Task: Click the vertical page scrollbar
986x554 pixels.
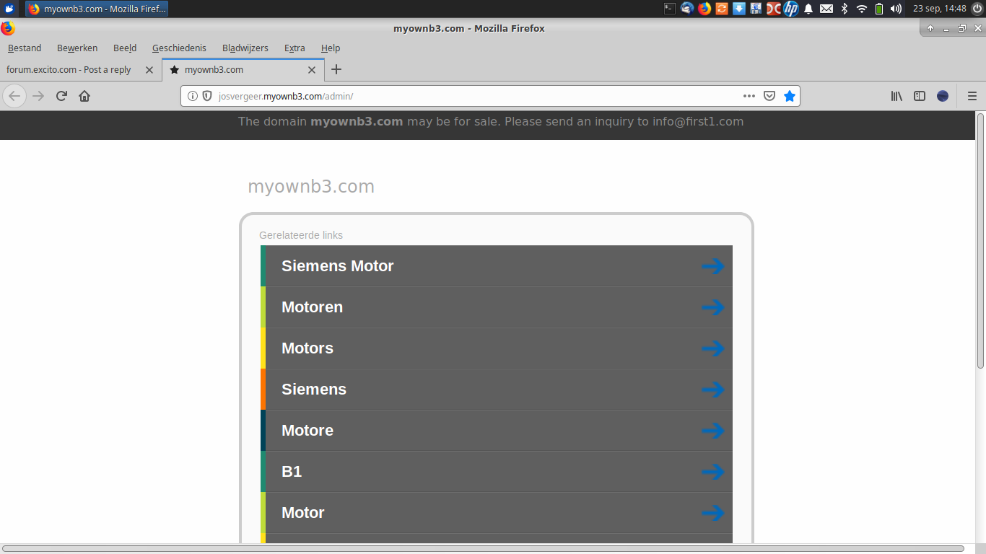Action: click(980, 240)
